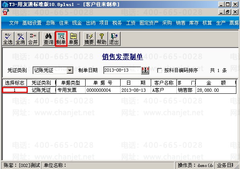Expand the 凭证类别 dropdown arrow

[x=70, y=70]
